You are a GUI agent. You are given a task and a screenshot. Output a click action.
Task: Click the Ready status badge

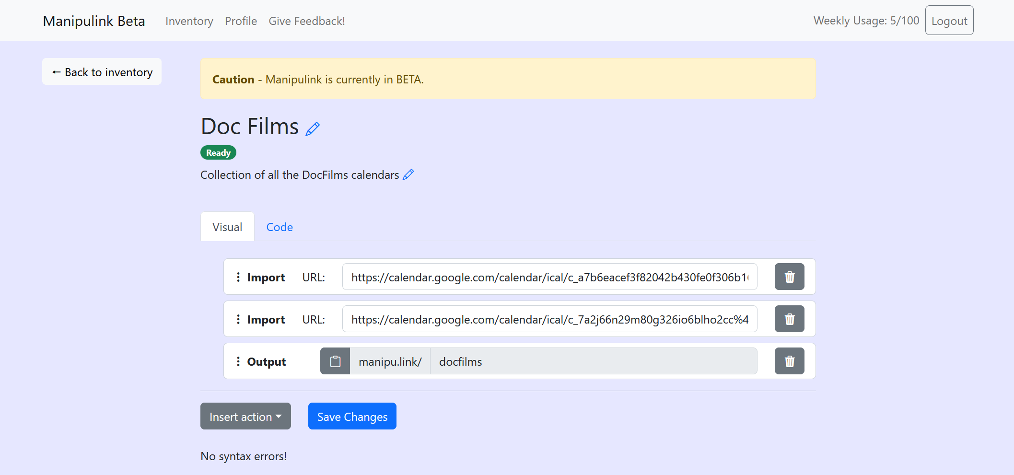[x=218, y=152]
